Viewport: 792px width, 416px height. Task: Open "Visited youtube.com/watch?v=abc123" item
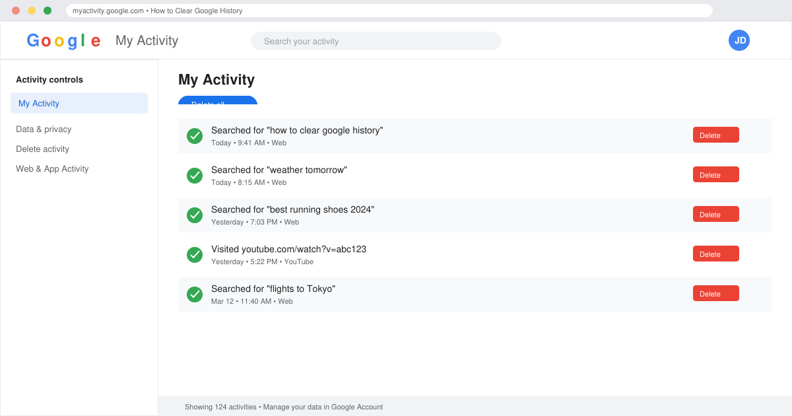[288, 249]
